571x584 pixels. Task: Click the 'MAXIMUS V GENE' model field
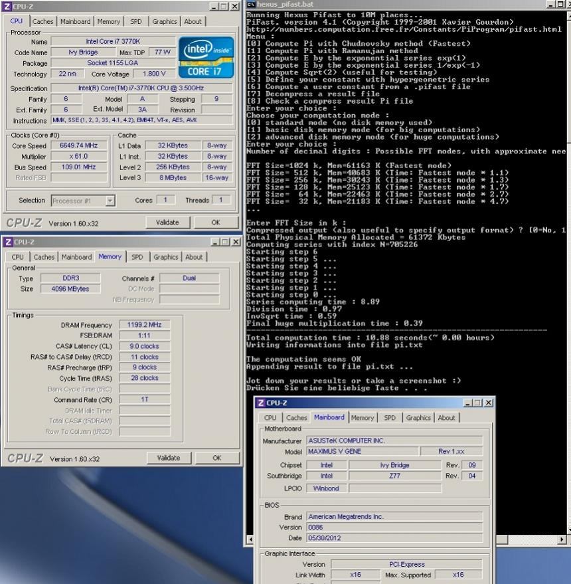click(x=362, y=451)
